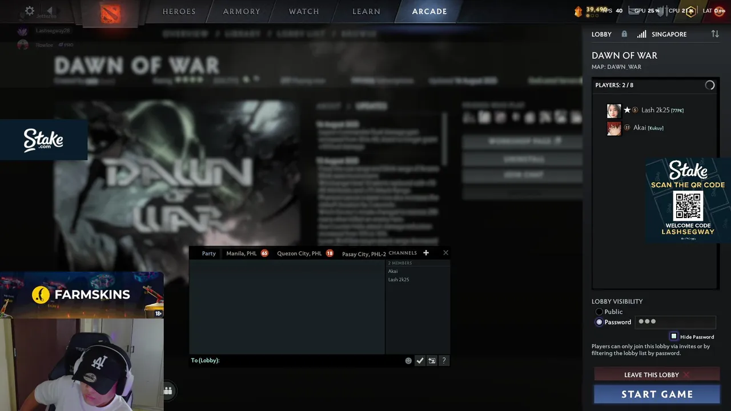Switch to the Party chat tab
The height and width of the screenshot is (411, 731).
[208, 253]
